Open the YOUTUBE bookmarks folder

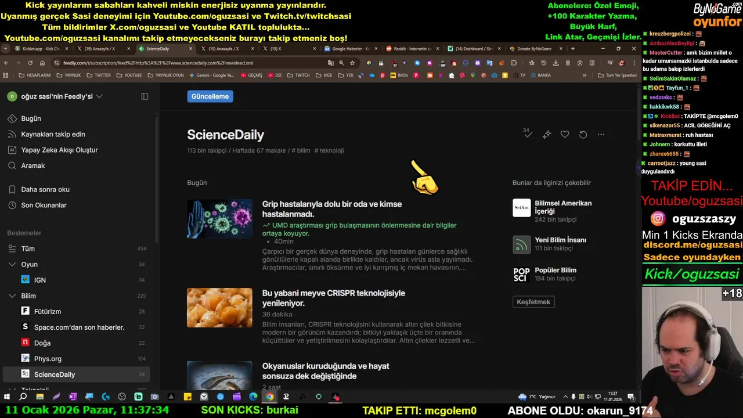pos(129,75)
